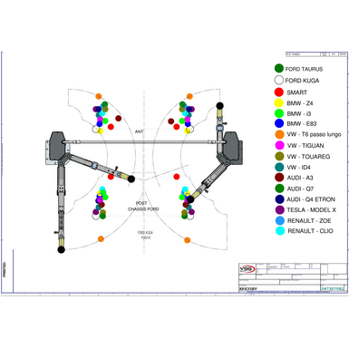Image resolution: width=349 pixels, height=349 pixels.
Task: Click the white FORD KUGA legend circle
Action: [279, 80]
